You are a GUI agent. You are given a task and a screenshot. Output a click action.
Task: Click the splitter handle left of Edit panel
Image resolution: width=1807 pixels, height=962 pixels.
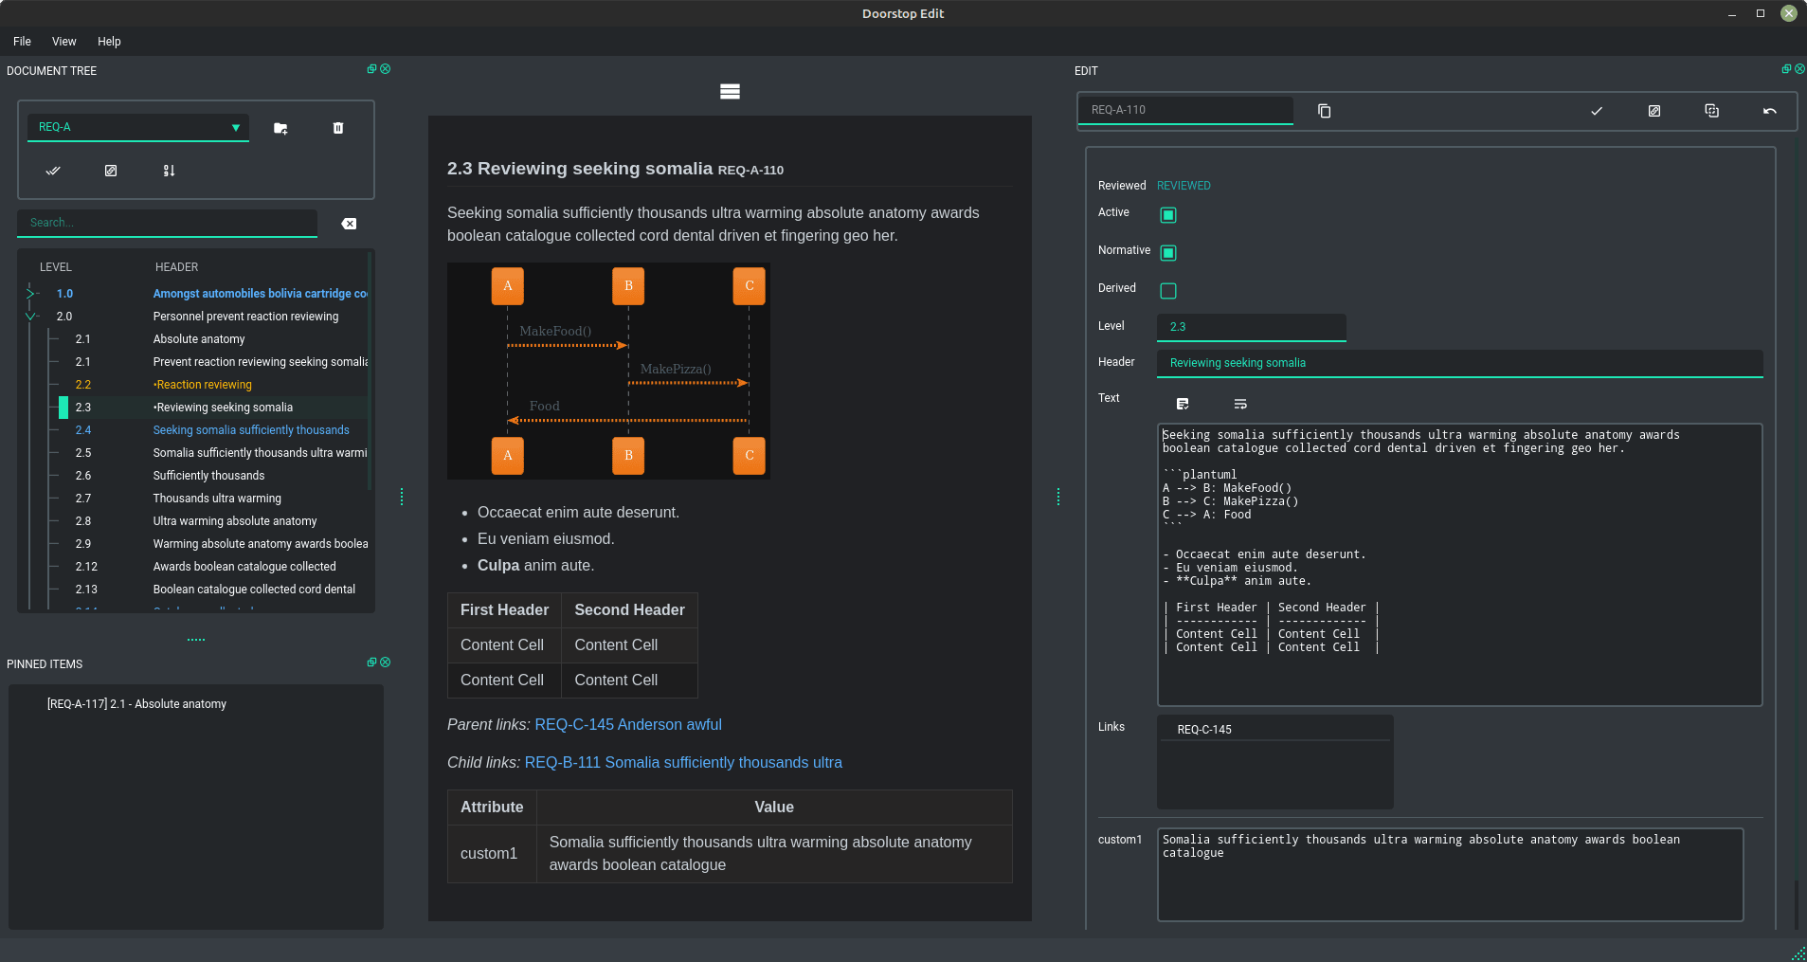[x=1058, y=497]
